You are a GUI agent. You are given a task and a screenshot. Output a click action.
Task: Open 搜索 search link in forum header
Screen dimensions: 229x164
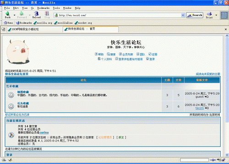[x=111, y=54]
